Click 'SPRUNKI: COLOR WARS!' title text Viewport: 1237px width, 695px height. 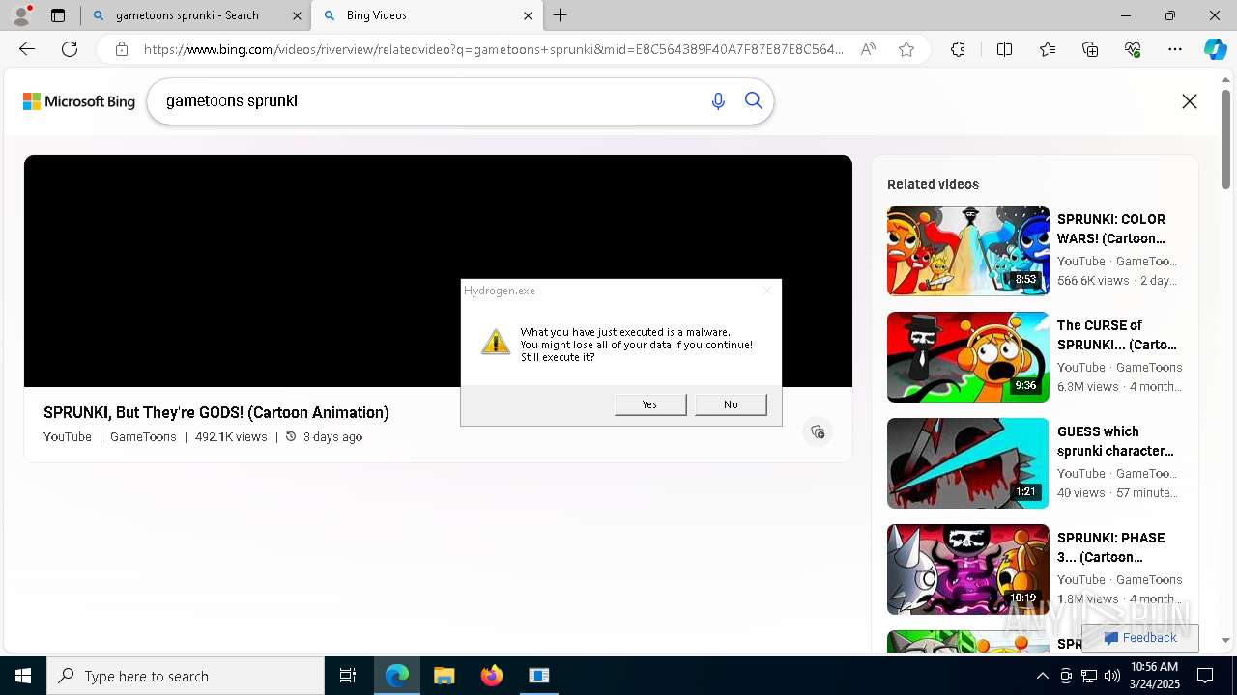click(1111, 229)
